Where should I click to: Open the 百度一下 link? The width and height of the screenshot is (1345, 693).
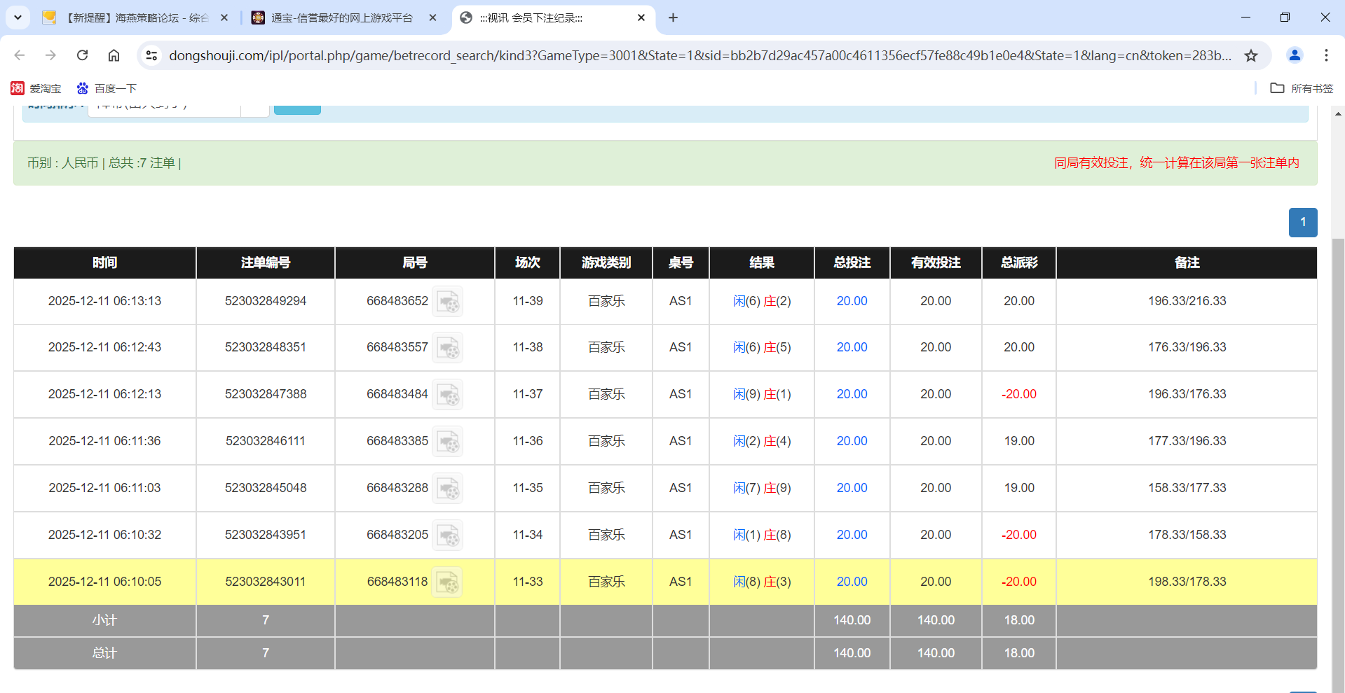pos(107,88)
